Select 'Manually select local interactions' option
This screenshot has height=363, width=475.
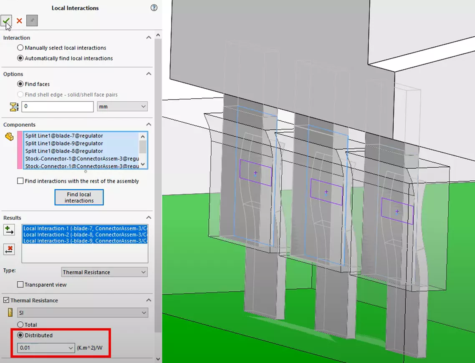20,48
